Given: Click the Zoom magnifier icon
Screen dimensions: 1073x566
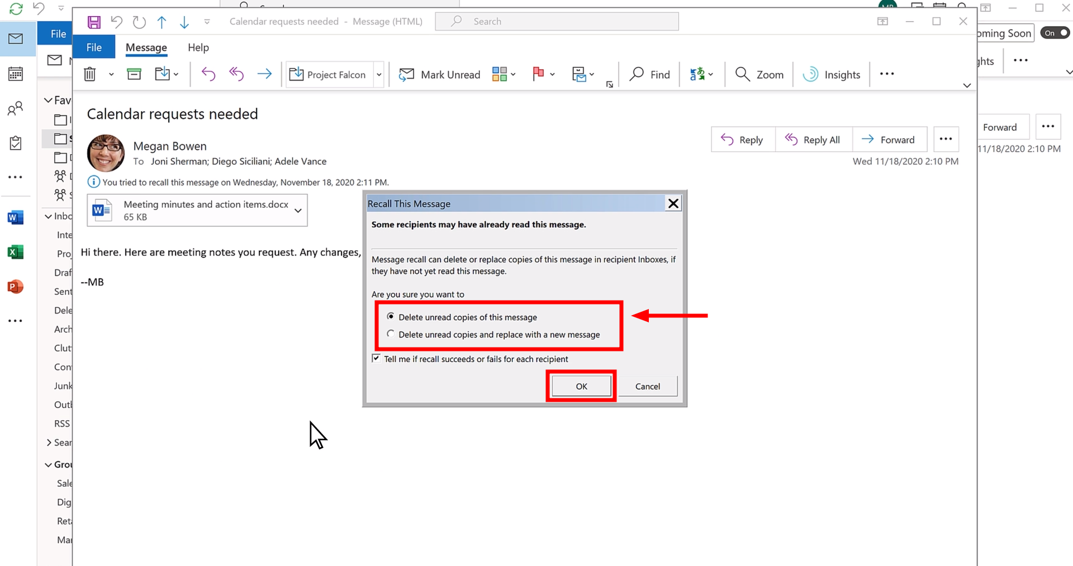Looking at the screenshot, I should [x=742, y=74].
